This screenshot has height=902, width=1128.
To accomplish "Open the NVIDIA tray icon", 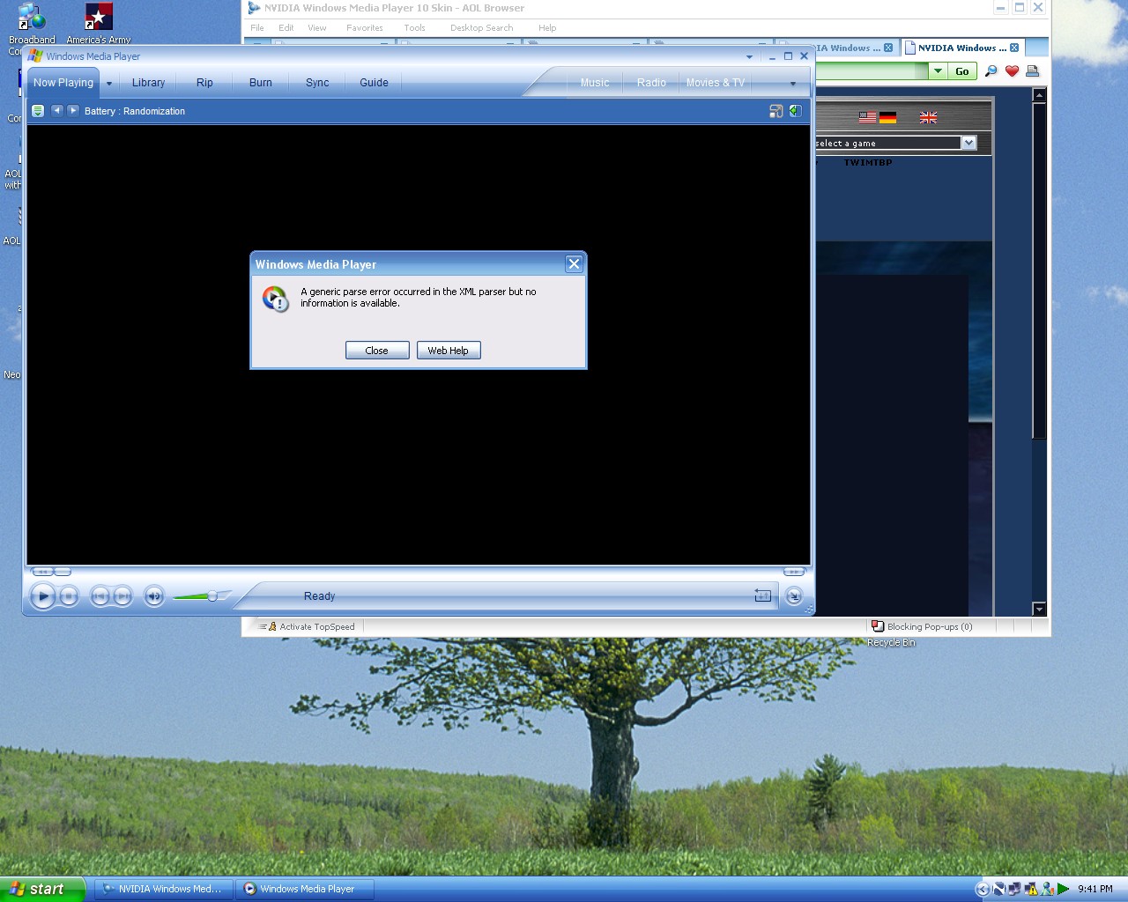I will point(998,889).
